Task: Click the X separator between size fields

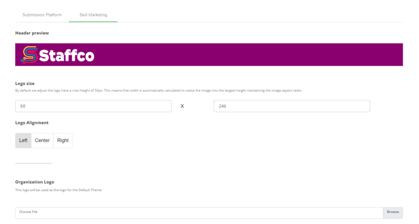Action: point(182,106)
